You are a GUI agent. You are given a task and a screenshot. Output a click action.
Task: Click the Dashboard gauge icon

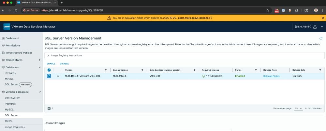point(3,38)
